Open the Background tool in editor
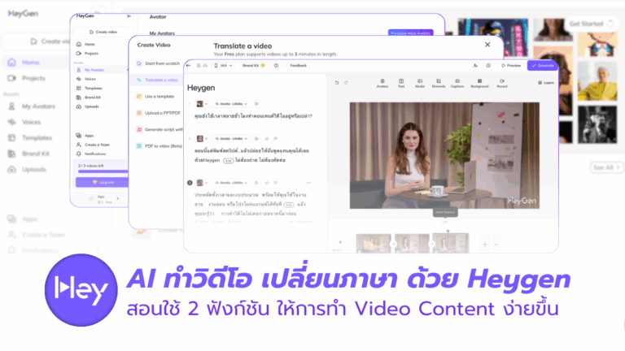The width and height of the screenshot is (625, 351). coord(479,83)
